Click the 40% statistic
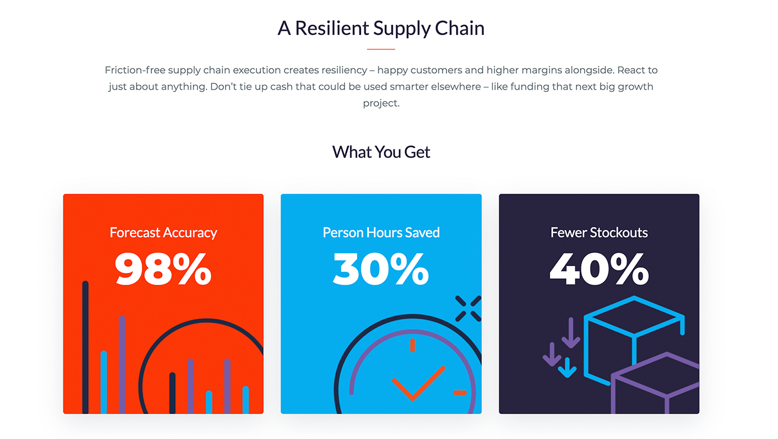The height and width of the screenshot is (439, 778). point(599,269)
